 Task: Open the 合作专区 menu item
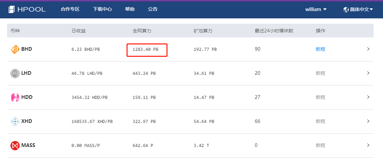(x=70, y=9)
